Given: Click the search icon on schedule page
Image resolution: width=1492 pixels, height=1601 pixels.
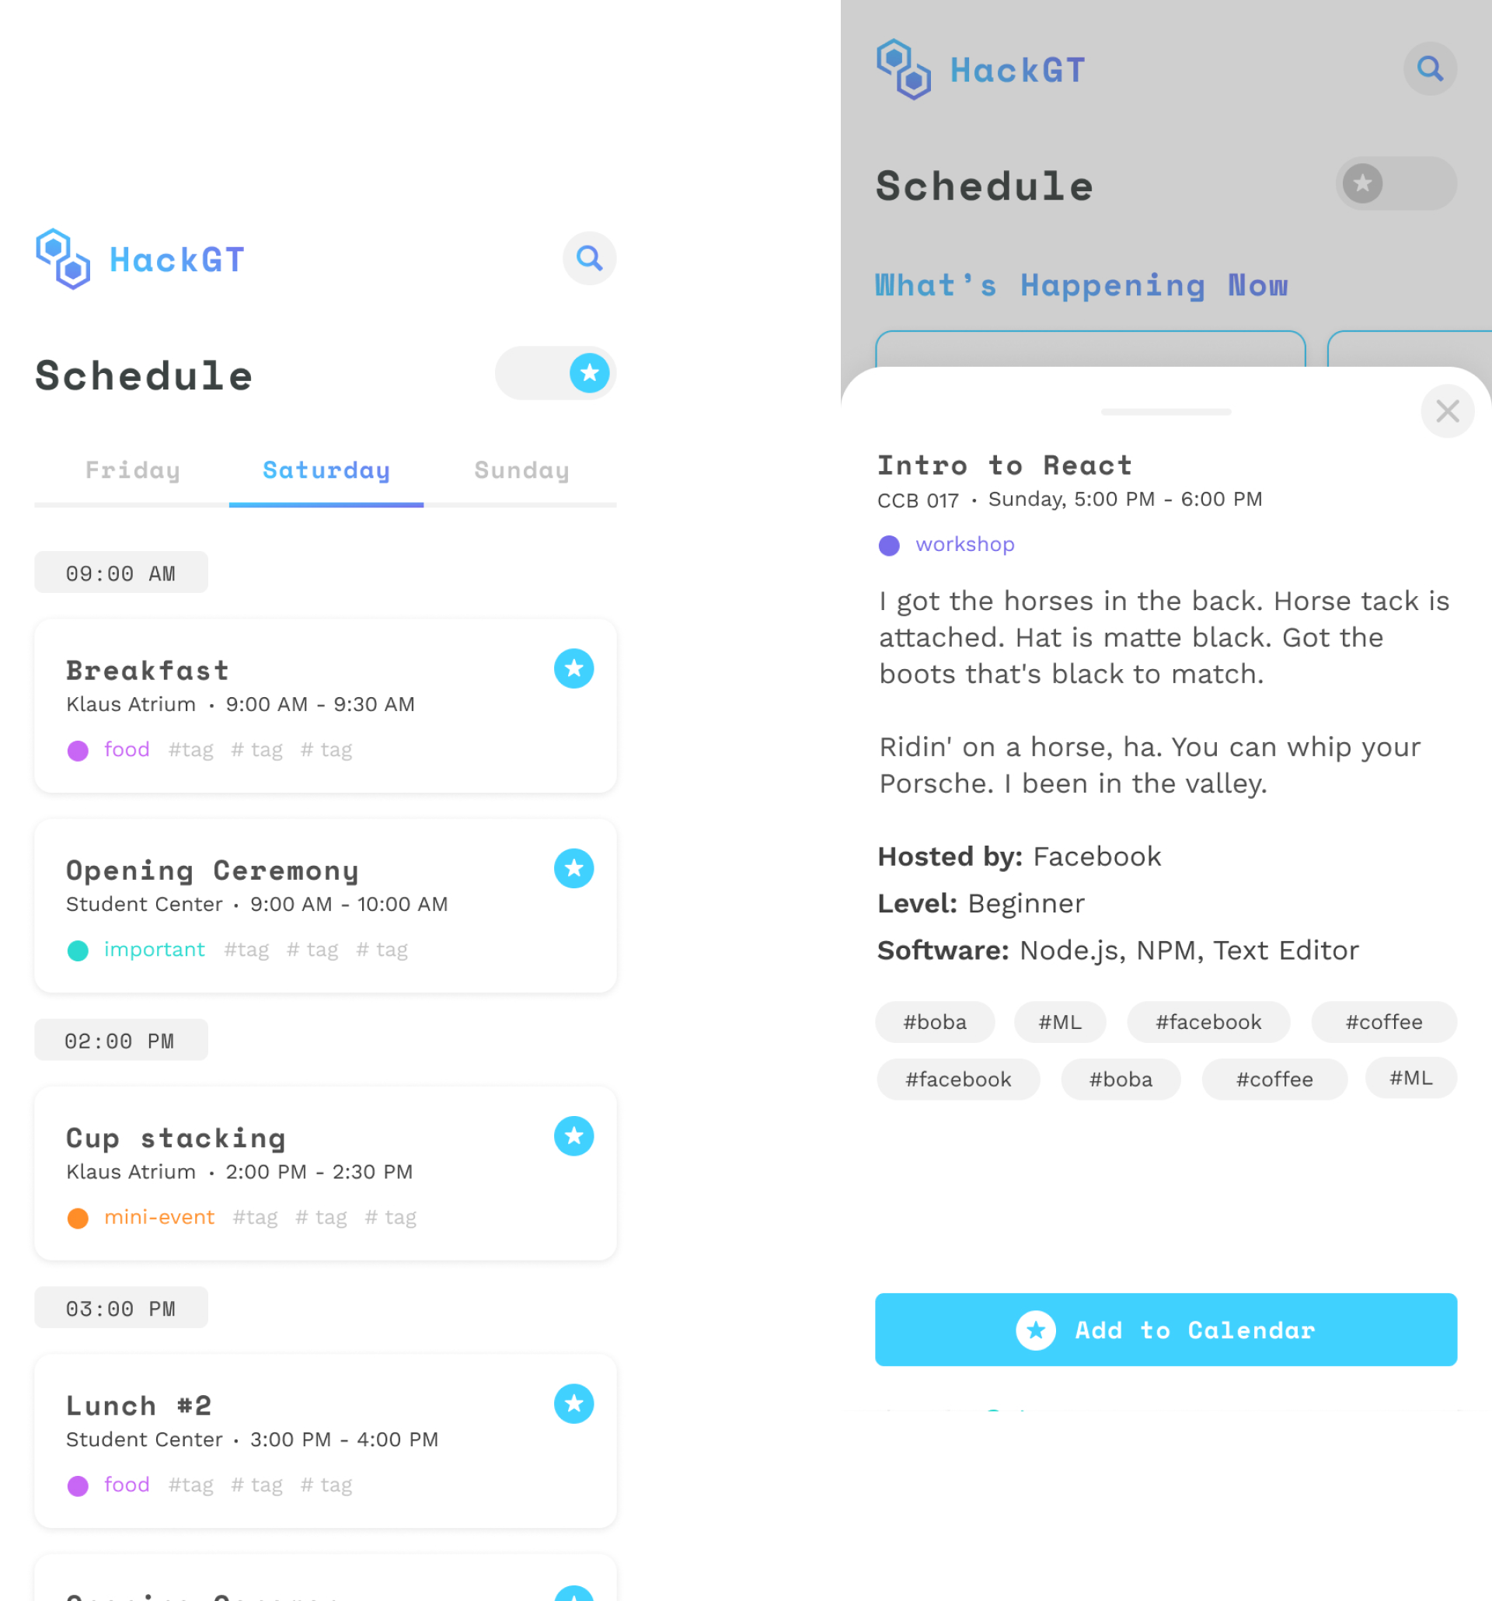Looking at the screenshot, I should click(589, 258).
